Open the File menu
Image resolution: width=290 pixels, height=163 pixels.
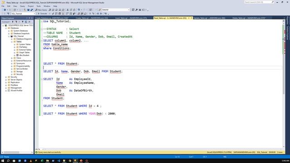[x=3, y=6]
